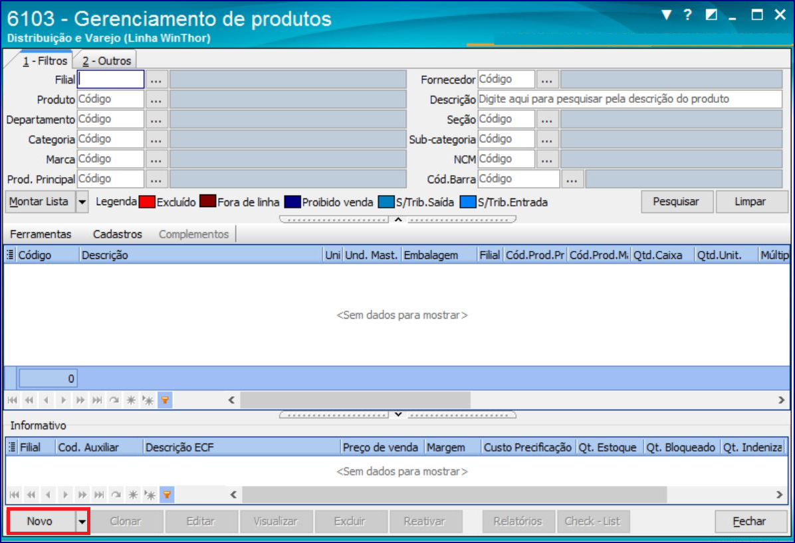Open the Cadastros menu

click(x=117, y=234)
